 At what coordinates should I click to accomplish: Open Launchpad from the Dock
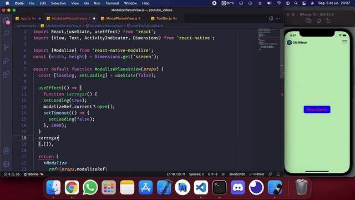[x=109, y=188]
